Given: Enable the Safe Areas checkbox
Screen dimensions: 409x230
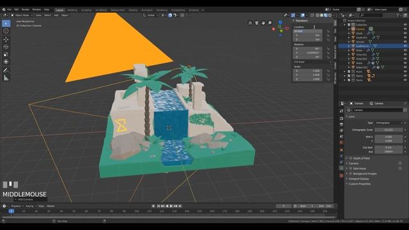Looking at the screenshot, I should pos(351,169).
